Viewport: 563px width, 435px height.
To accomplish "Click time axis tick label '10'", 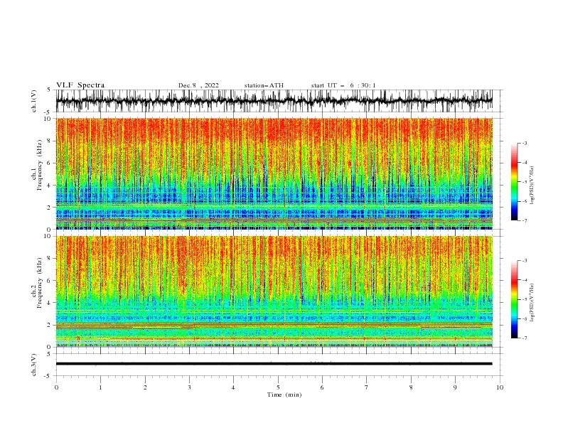I will point(500,387).
